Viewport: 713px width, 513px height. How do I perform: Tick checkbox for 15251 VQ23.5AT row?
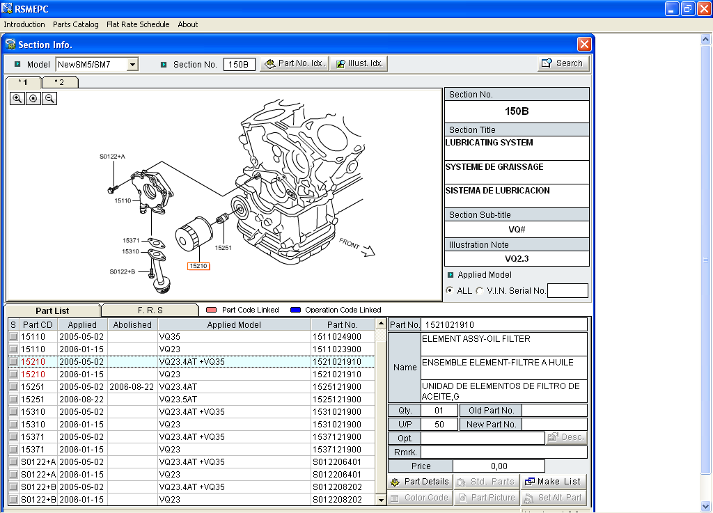coord(14,400)
